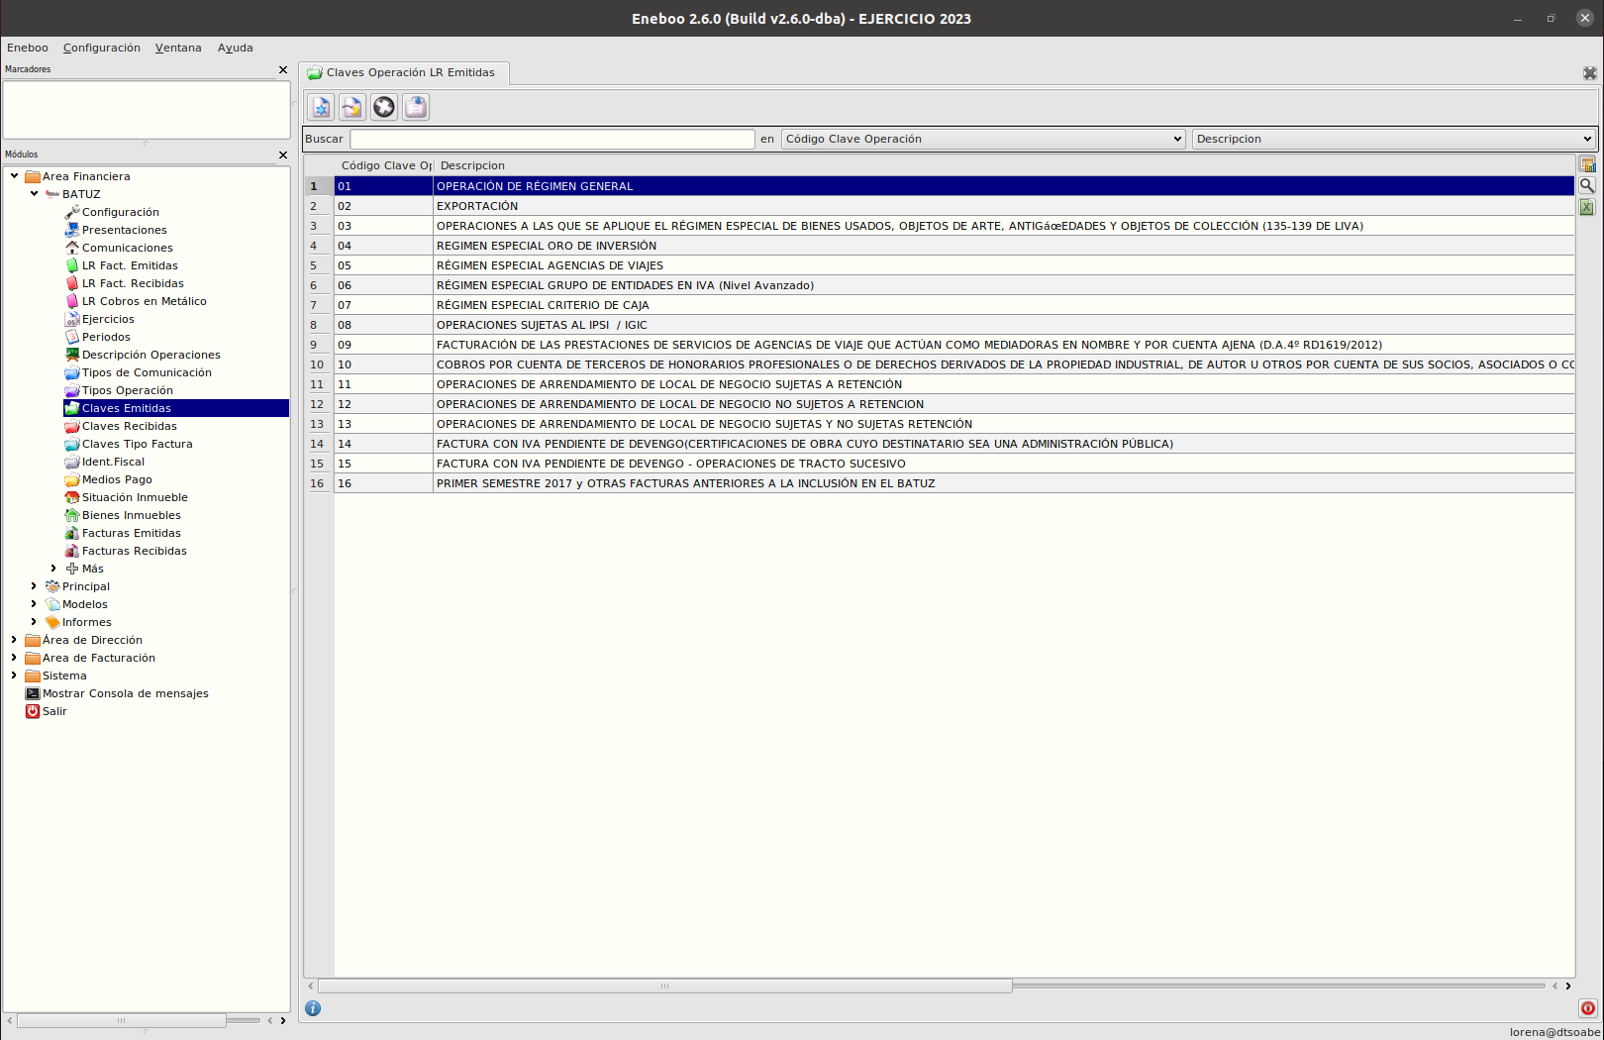
Task: Click the new record toolbar icon
Action: (x=321, y=107)
